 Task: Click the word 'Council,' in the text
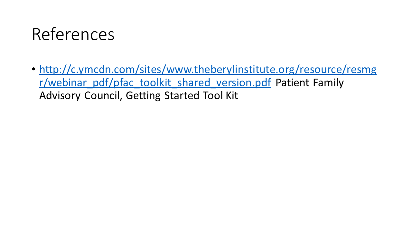tap(103, 96)
